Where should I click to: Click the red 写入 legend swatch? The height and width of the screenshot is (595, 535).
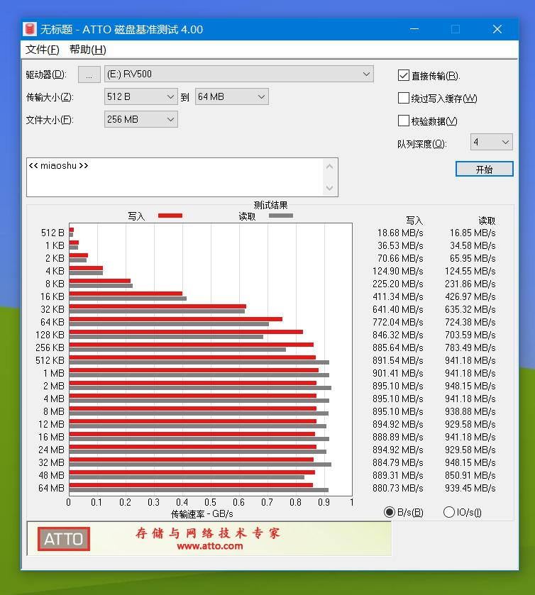click(170, 216)
